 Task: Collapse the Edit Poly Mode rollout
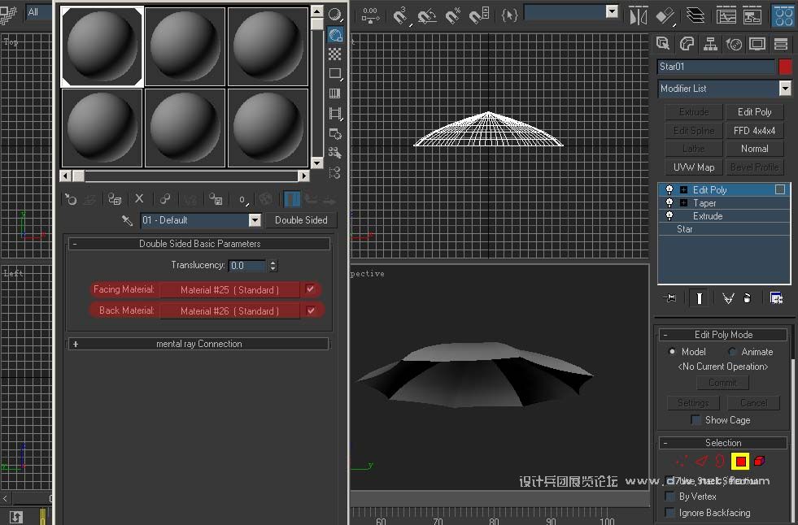(x=665, y=335)
